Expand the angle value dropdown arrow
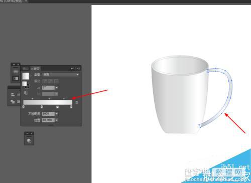Viewport: 251px width, 183px height. click(57, 88)
